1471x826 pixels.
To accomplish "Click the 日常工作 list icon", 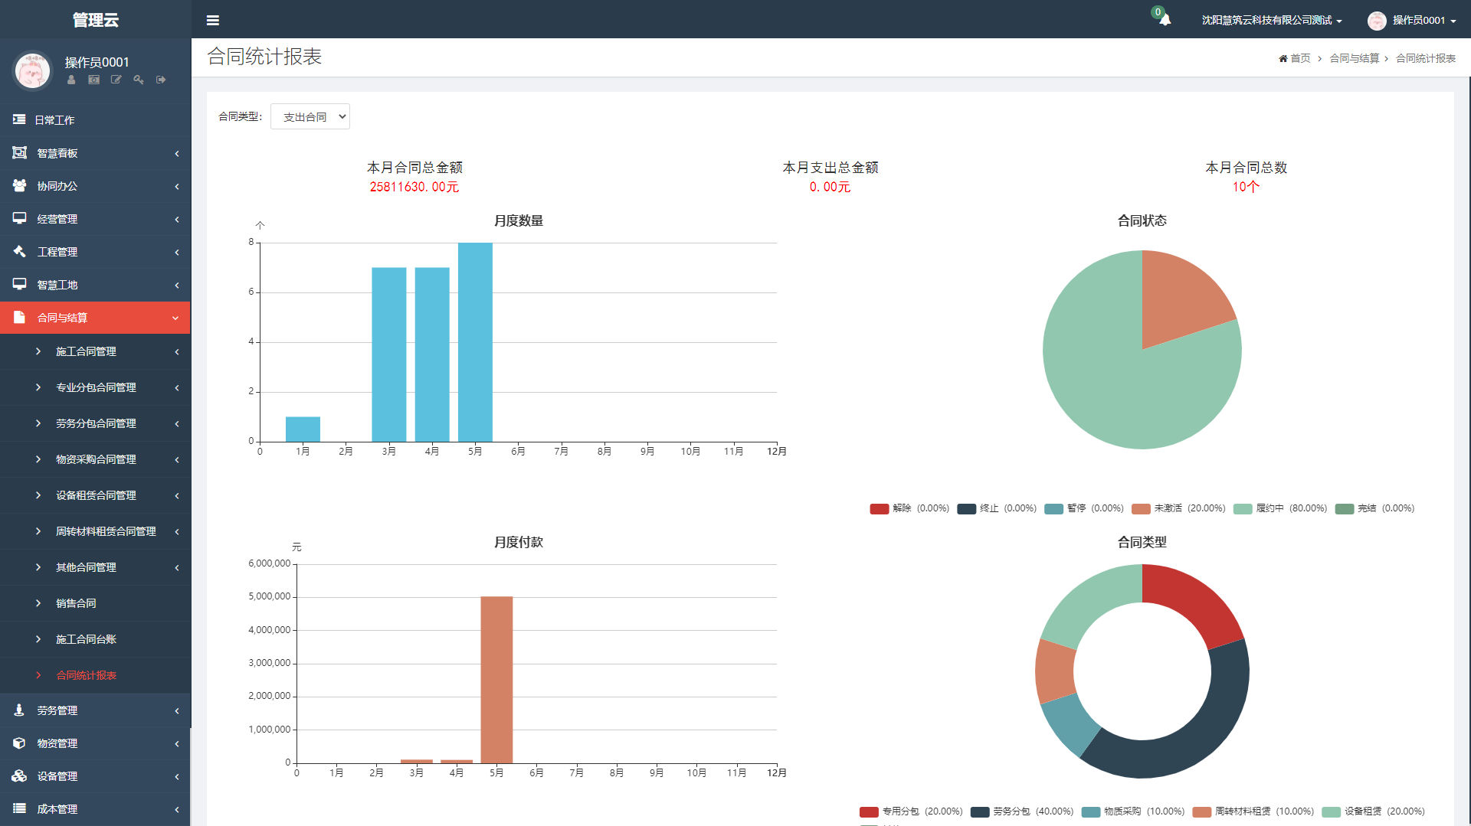I will pyautogui.click(x=19, y=119).
